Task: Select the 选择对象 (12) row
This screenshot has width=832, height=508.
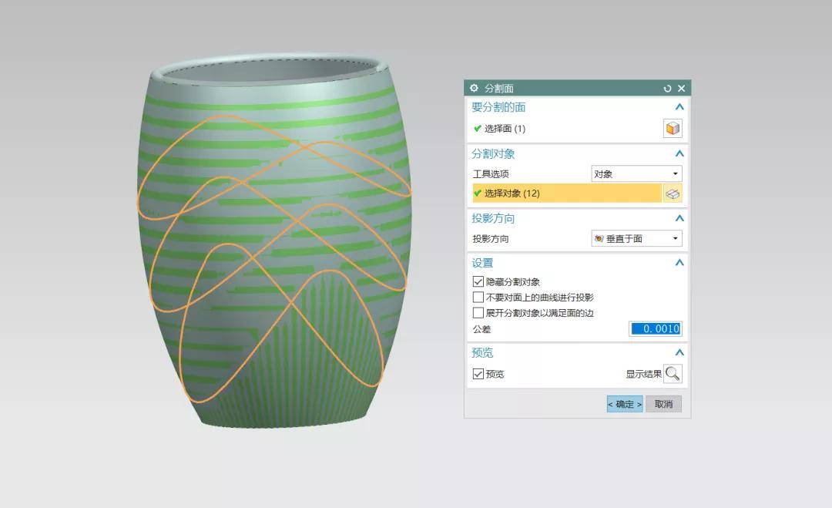Action: click(x=566, y=193)
